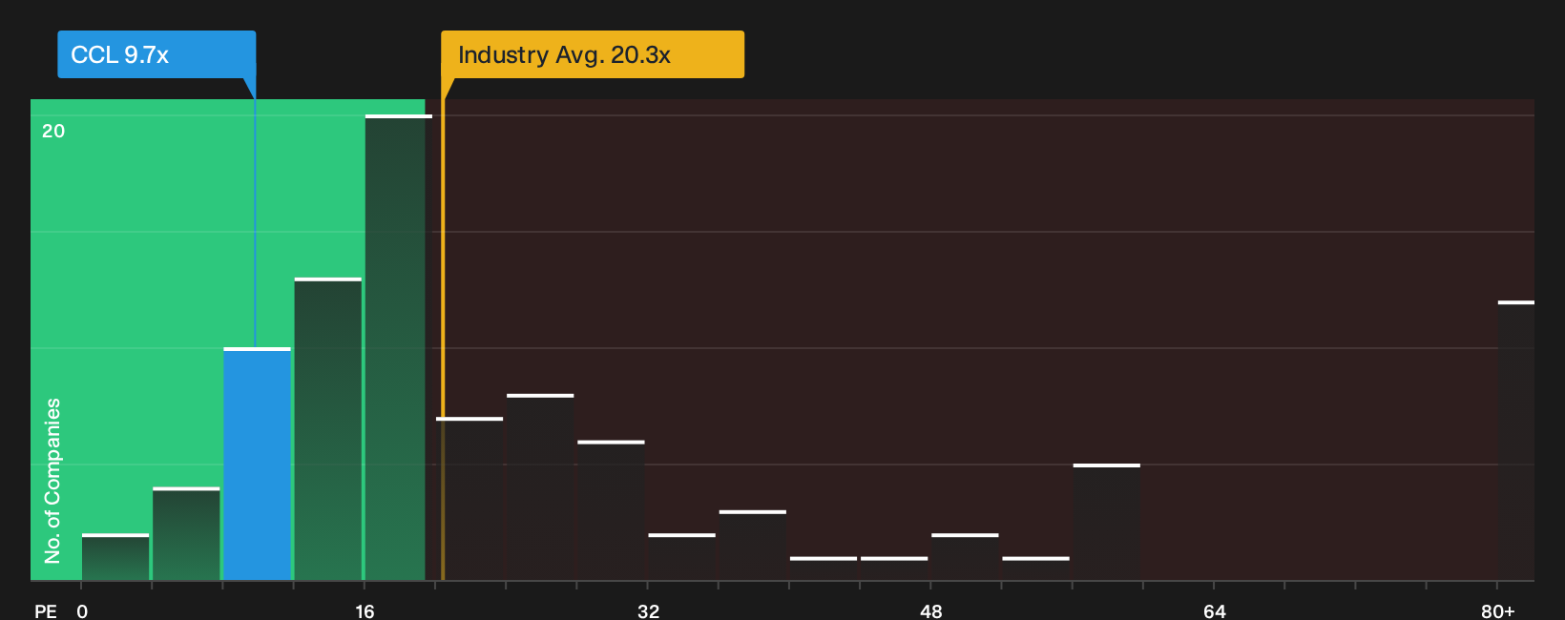This screenshot has width=1565, height=620.
Task: Click the x-axis label 64
Action: coord(1214,610)
